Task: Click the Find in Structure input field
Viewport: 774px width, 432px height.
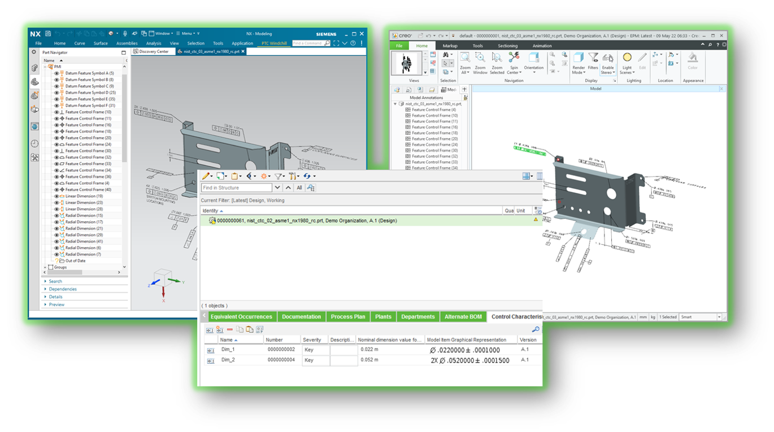Action: [x=237, y=188]
